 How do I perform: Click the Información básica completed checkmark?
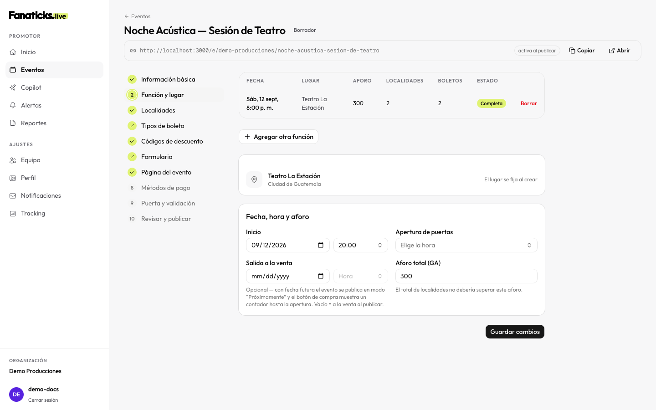pos(132,79)
